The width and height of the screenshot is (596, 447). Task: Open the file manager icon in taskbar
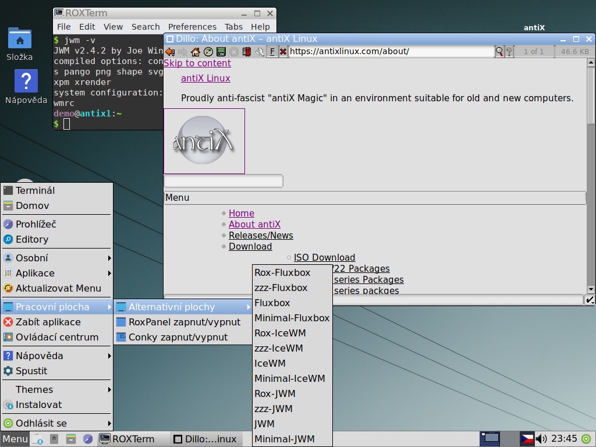click(x=70, y=439)
